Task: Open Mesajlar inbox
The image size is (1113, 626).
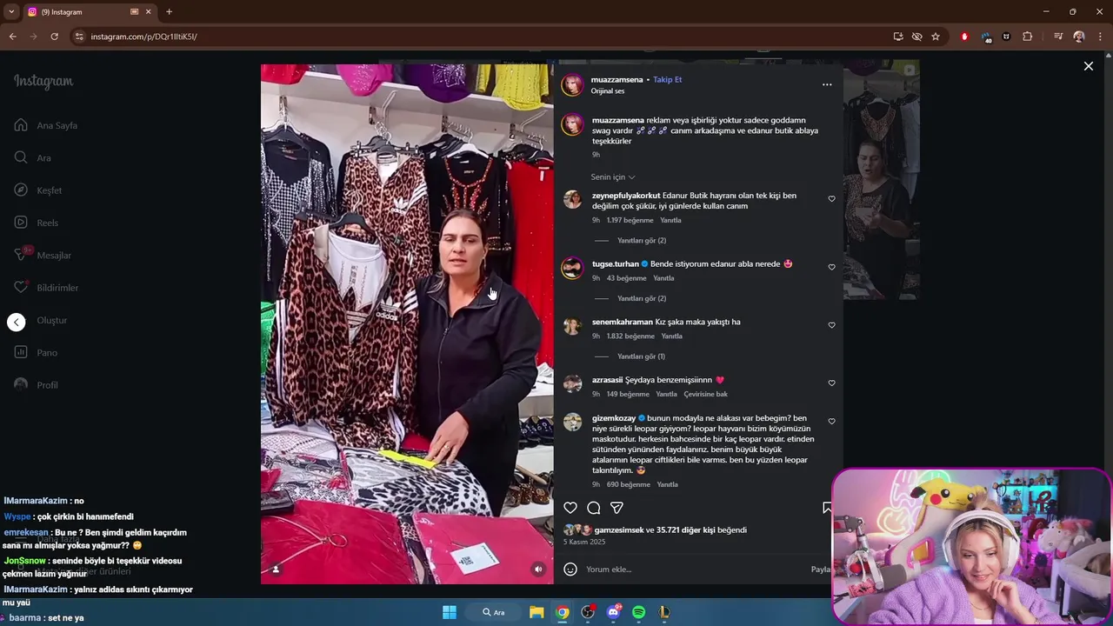Action: click(x=43, y=255)
